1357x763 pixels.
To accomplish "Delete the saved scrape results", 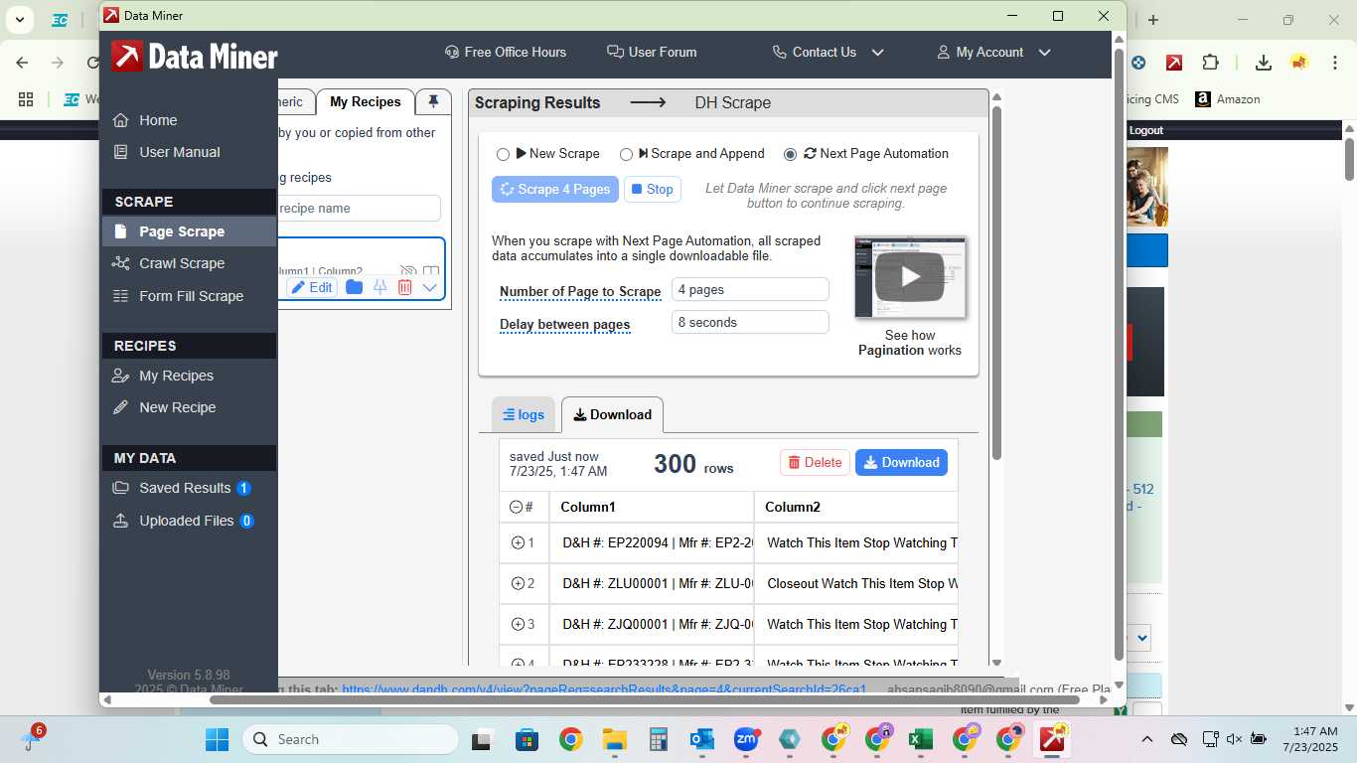I will click(815, 462).
